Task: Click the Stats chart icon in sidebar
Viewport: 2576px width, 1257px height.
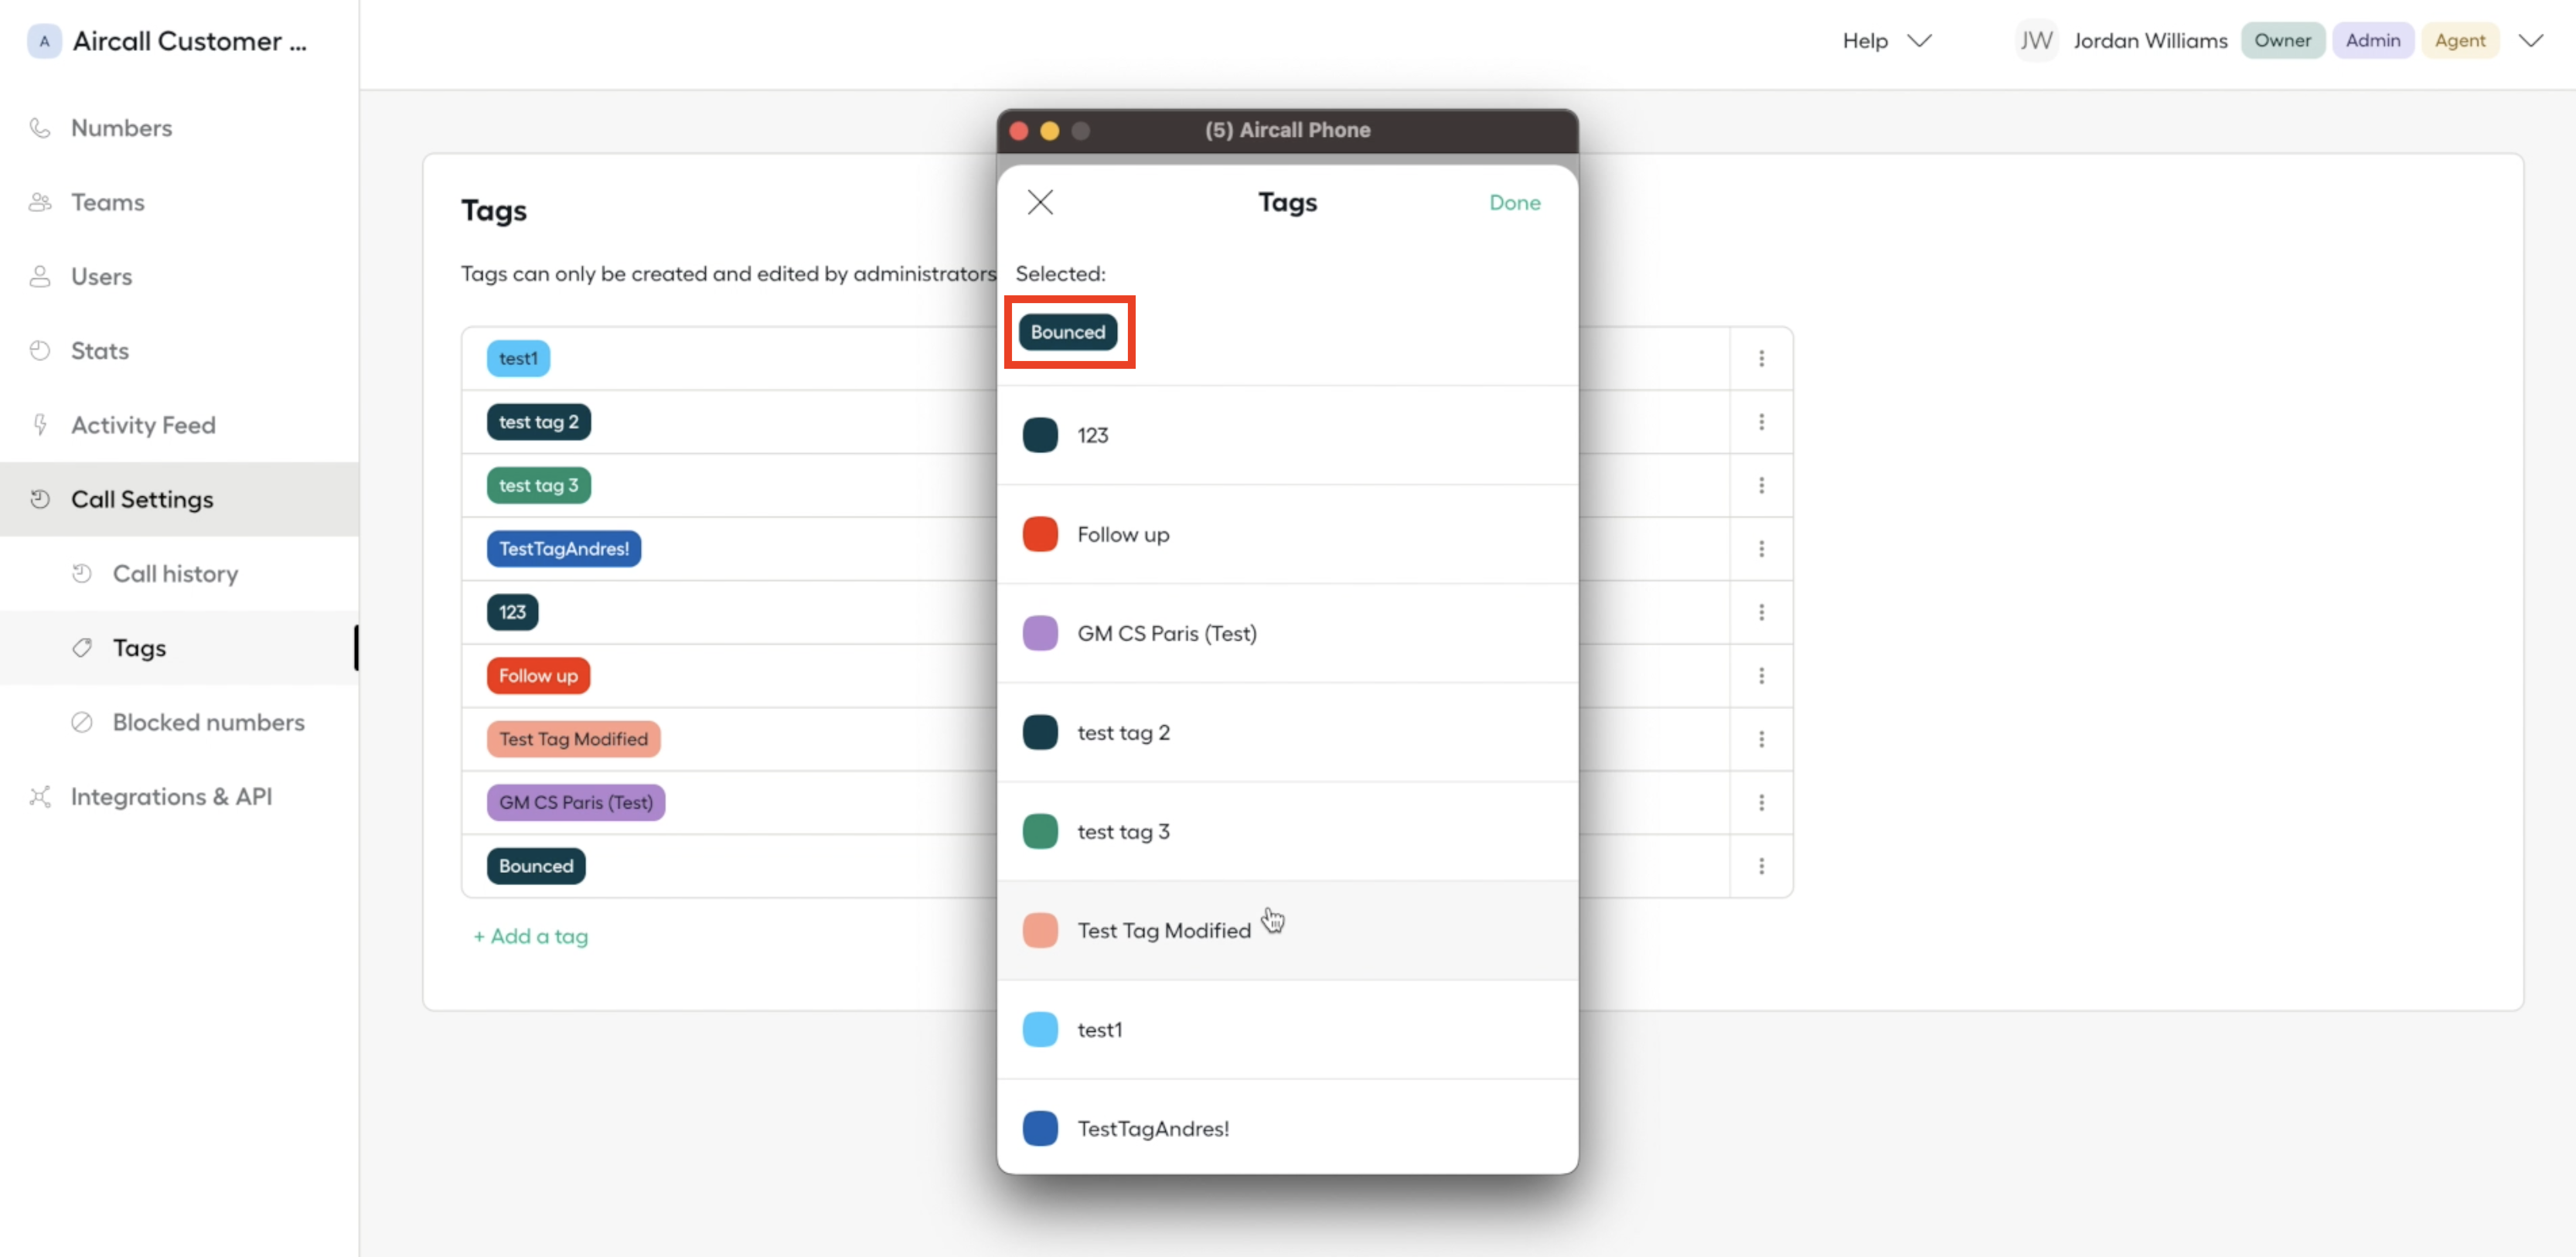Action: [40, 351]
